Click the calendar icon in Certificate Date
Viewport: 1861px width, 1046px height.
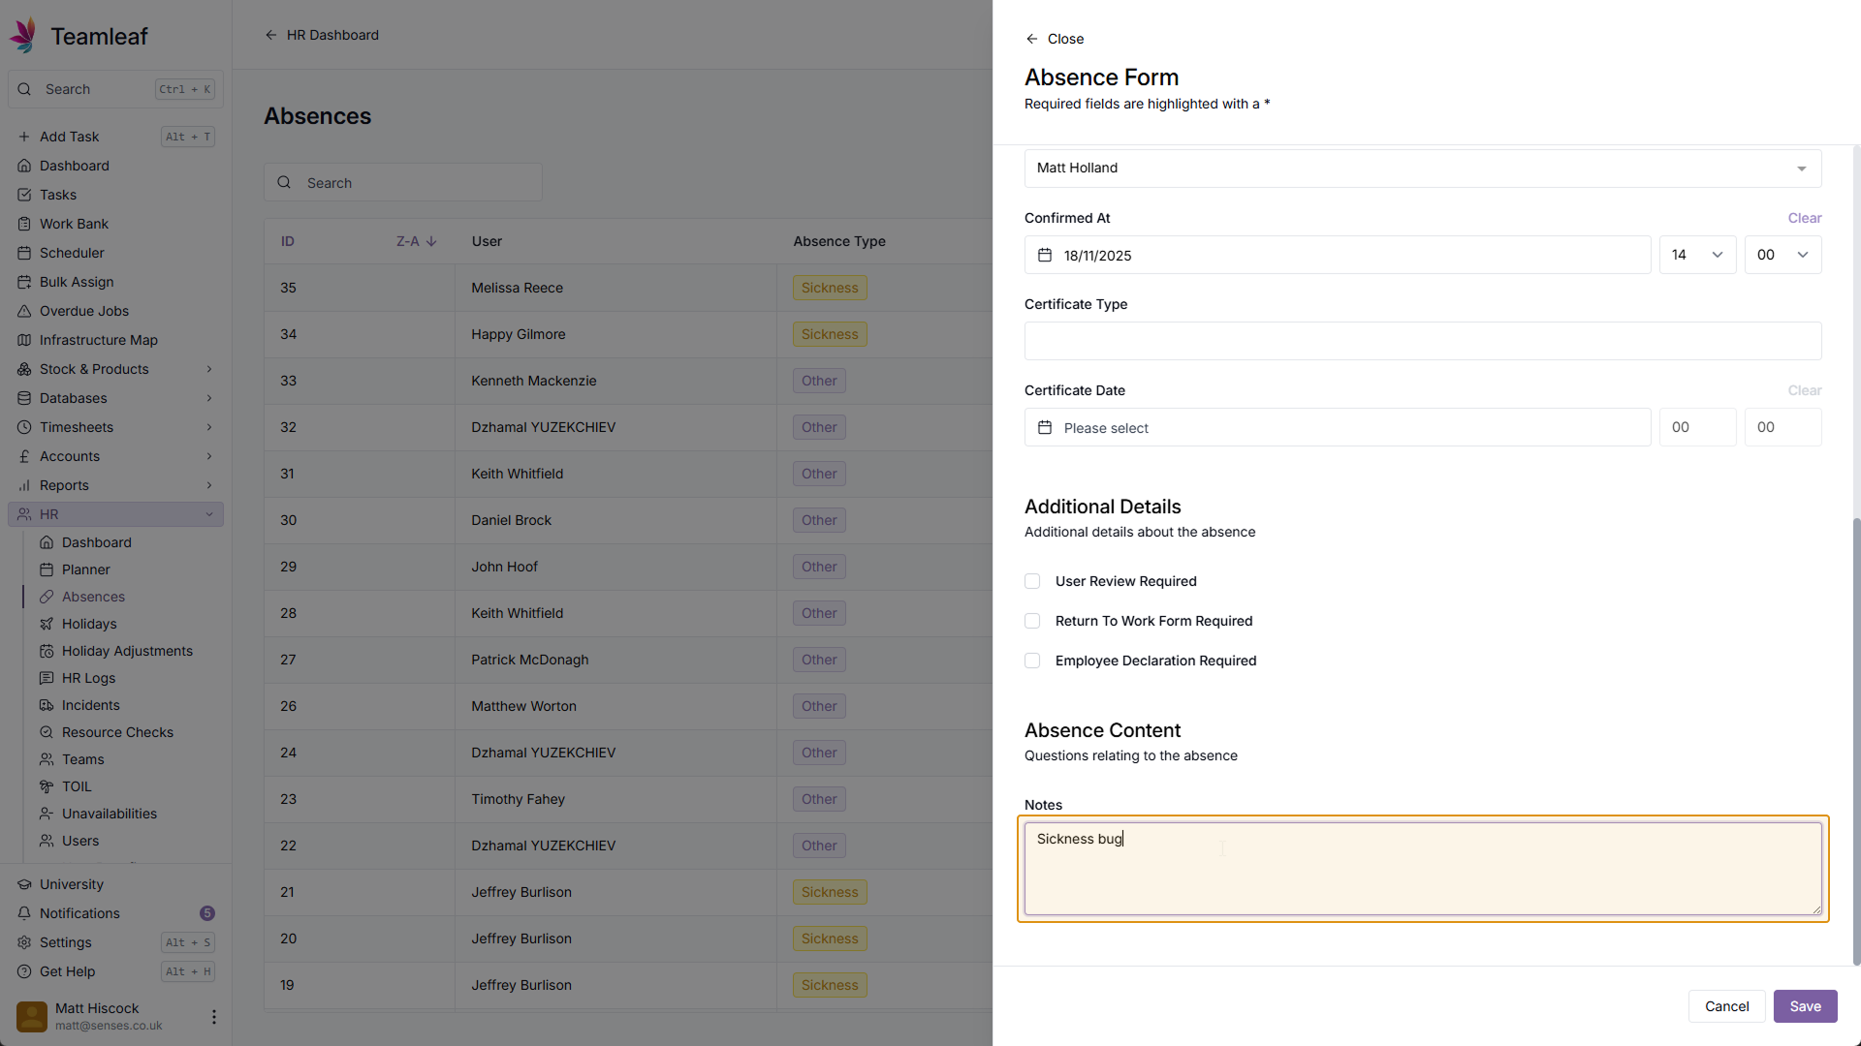point(1045,427)
